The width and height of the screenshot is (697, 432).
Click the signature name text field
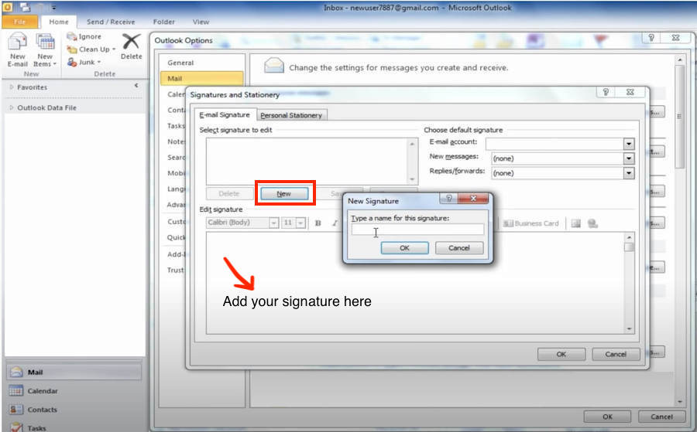(x=417, y=230)
